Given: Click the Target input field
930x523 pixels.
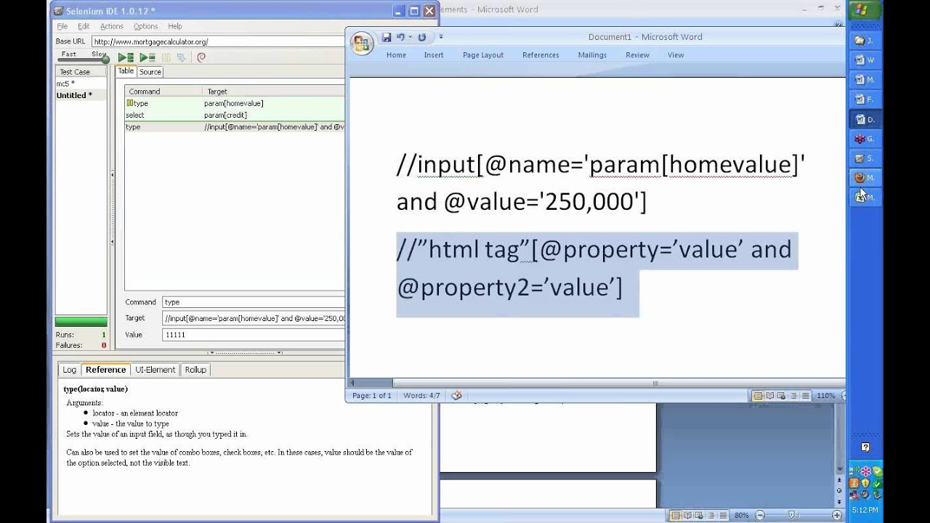Looking at the screenshot, I should (253, 318).
